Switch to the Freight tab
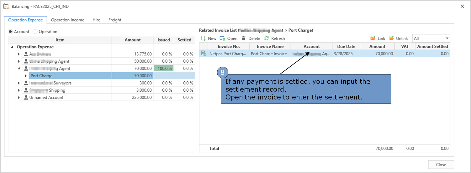The width and height of the screenshot is (471, 173). (115, 20)
